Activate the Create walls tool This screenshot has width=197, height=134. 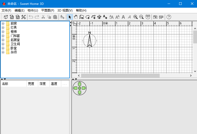coord(82,17)
